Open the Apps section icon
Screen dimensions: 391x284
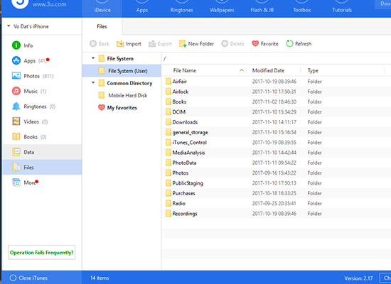click(16, 60)
